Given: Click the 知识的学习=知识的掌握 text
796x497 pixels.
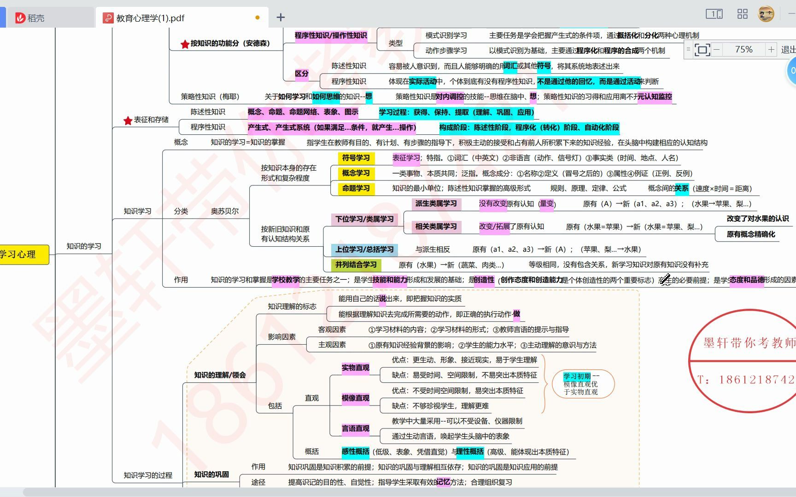Looking at the screenshot, I should coord(248,143).
